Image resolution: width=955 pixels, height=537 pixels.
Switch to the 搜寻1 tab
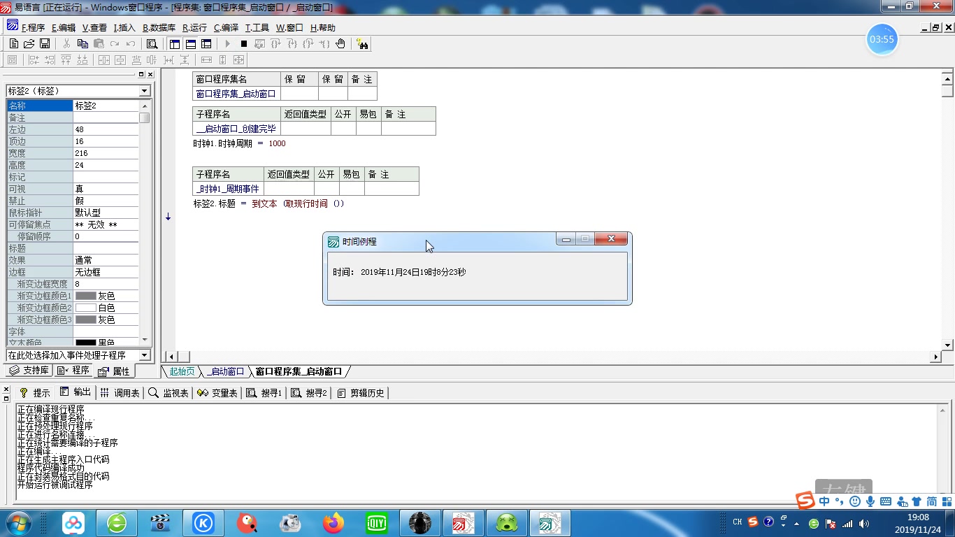tap(264, 393)
